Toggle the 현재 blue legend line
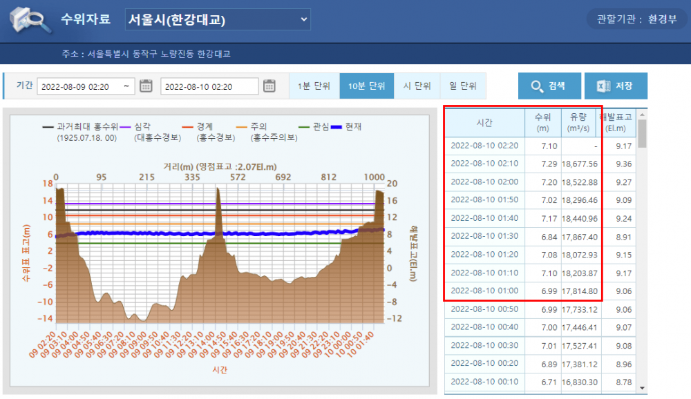The height and width of the screenshot is (399, 691). coord(338,127)
